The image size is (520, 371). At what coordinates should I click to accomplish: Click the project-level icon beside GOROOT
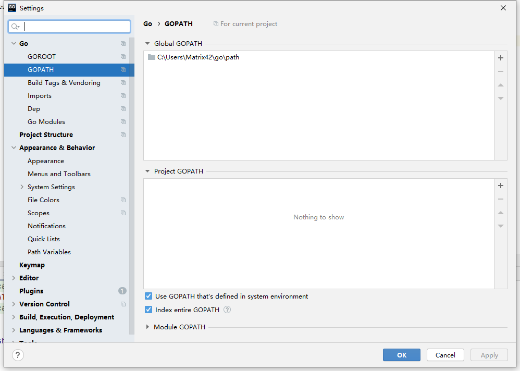point(123,57)
